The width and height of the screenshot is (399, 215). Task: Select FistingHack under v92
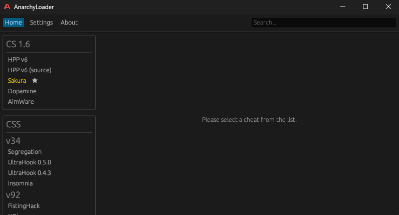click(x=24, y=206)
